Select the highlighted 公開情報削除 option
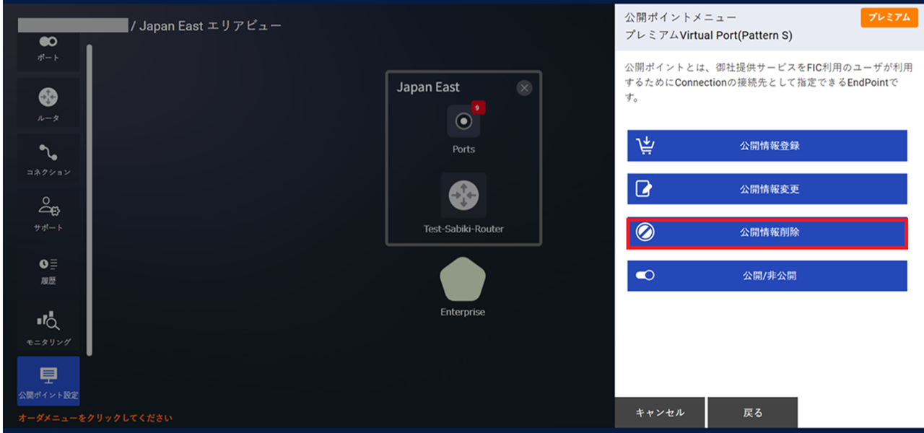Image resolution: width=924 pixels, height=433 pixels. pyautogui.click(x=767, y=232)
